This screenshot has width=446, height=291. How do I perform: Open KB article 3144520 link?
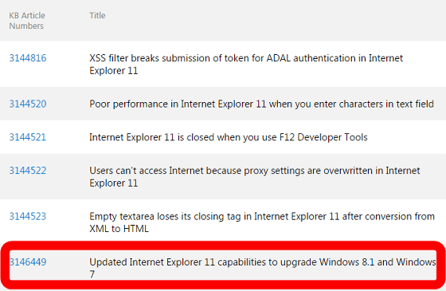[x=28, y=104]
